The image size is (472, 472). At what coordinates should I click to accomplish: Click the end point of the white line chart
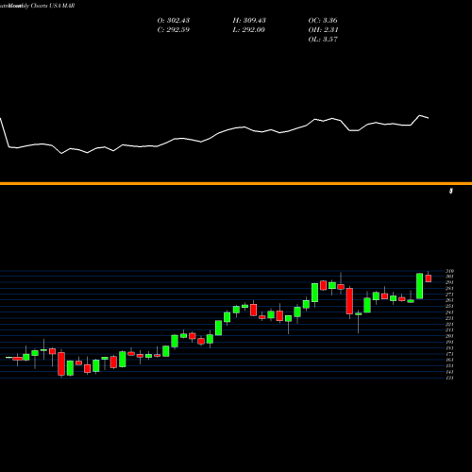click(x=429, y=118)
